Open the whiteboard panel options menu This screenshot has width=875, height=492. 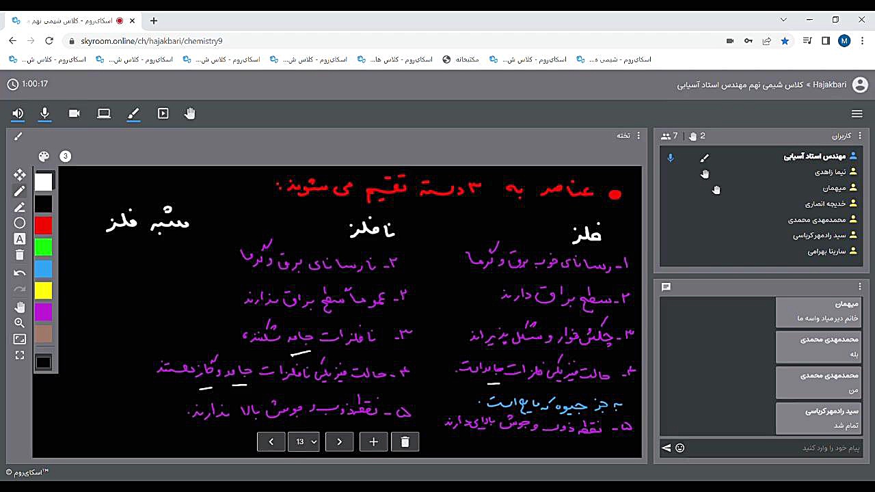pyautogui.click(x=639, y=135)
